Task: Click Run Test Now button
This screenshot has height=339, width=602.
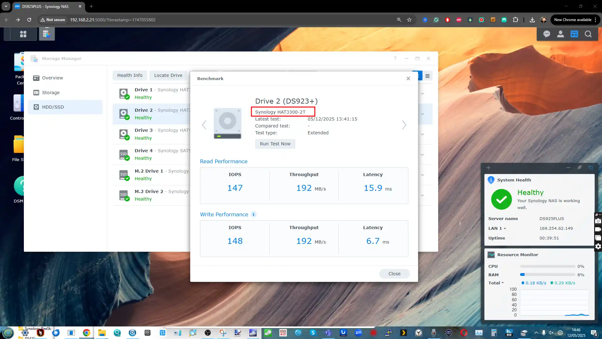Action: click(275, 144)
